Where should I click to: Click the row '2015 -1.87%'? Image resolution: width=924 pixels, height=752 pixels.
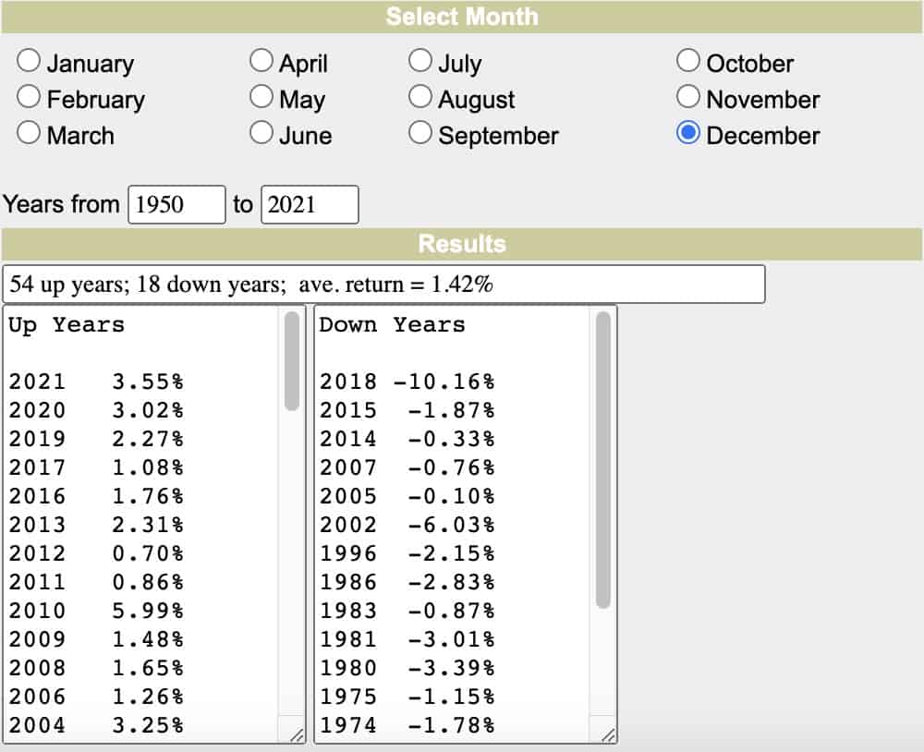pos(407,410)
